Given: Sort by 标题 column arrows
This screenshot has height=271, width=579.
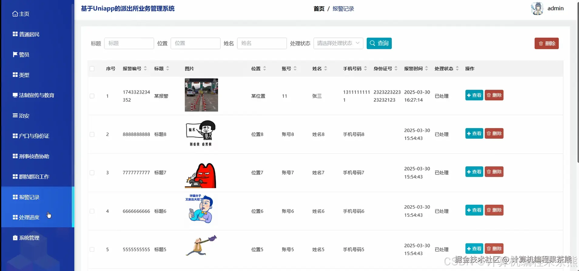Looking at the screenshot, I should click(x=168, y=68).
